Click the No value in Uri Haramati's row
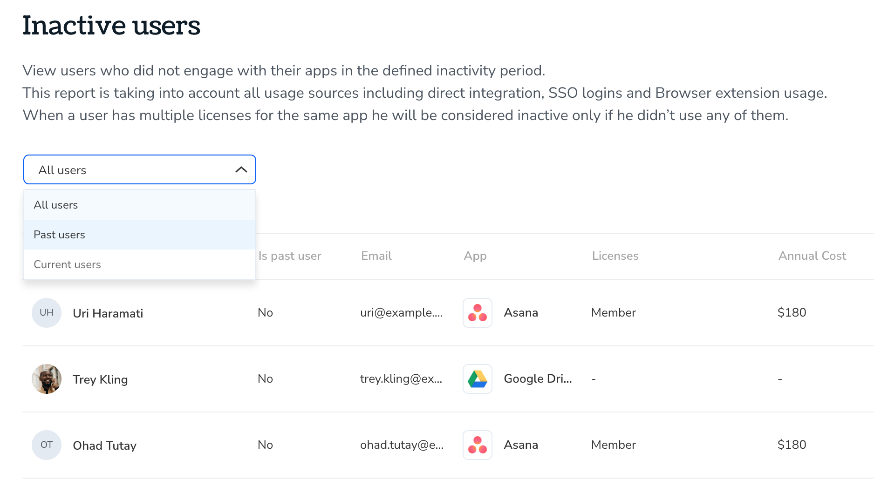The height and width of the screenshot is (486, 874). (265, 313)
